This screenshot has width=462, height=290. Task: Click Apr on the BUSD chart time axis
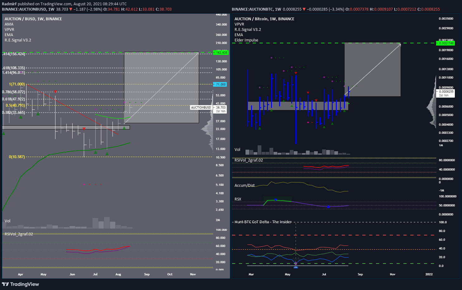click(x=21, y=274)
